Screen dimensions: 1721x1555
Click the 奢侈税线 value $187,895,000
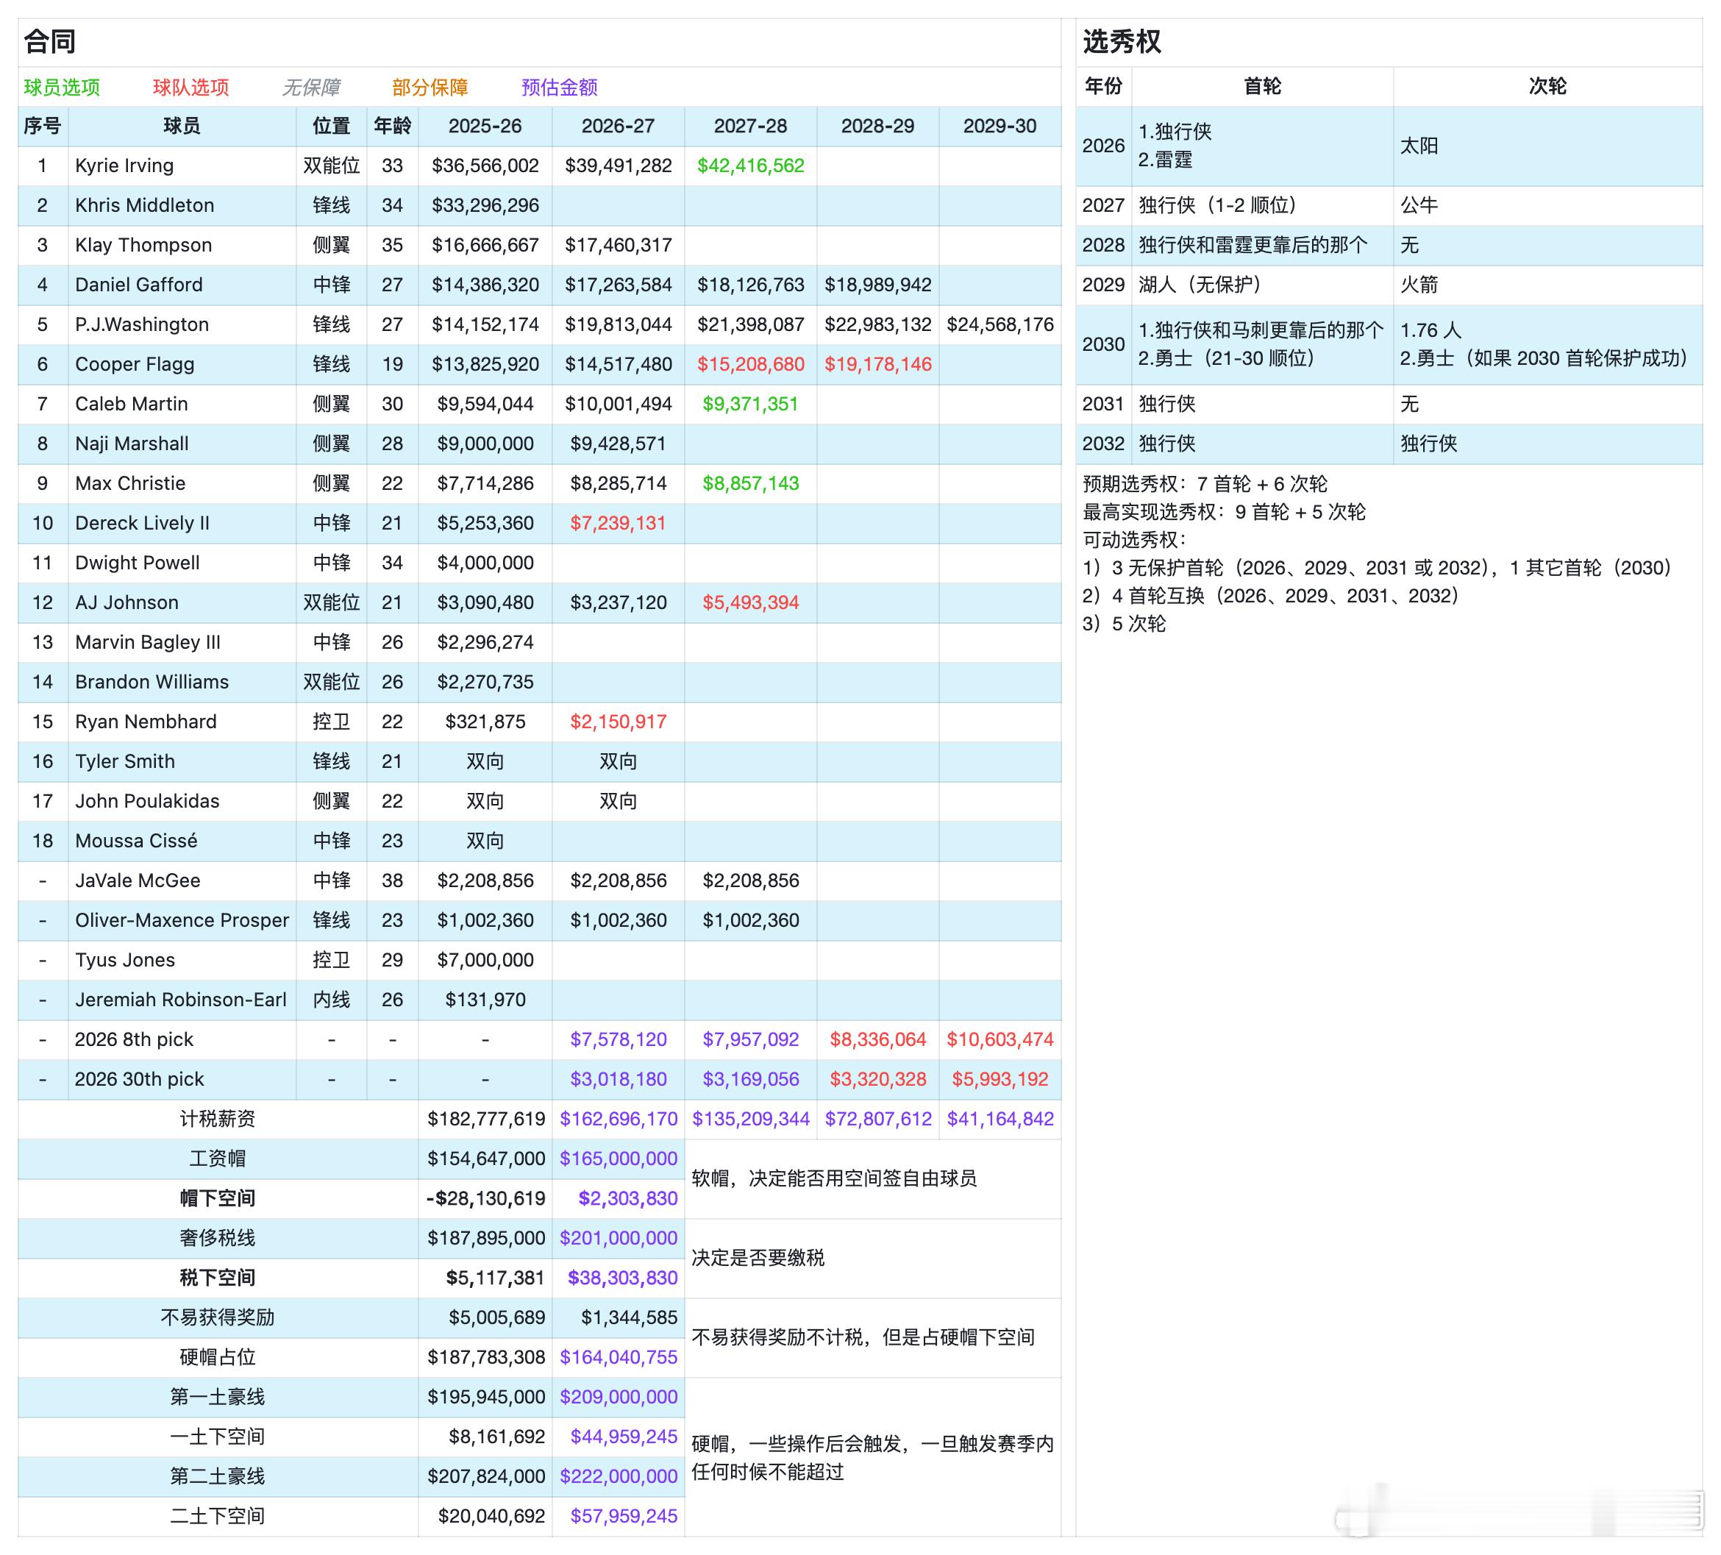(x=485, y=1238)
